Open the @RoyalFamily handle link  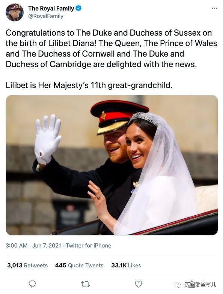click(x=46, y=16)
